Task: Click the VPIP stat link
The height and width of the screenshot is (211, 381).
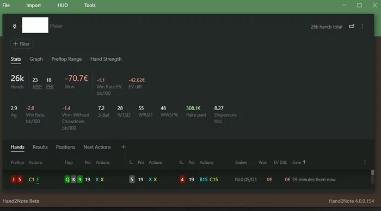Action: pyautogui.click(x=37, y=87)
